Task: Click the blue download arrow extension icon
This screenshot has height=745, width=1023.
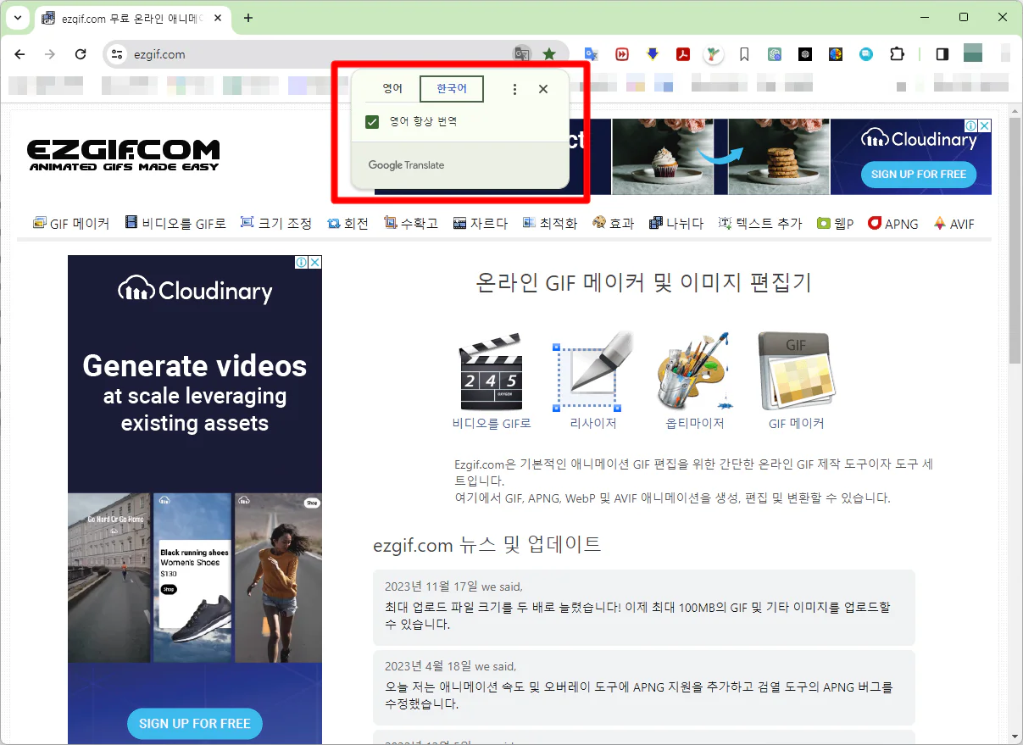Action: pyautogui.click(x=653, y=54)
